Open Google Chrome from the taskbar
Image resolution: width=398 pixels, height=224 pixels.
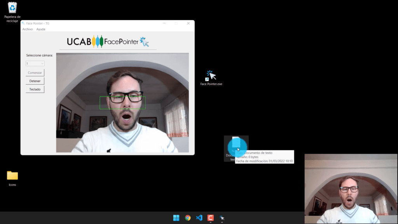188,218
